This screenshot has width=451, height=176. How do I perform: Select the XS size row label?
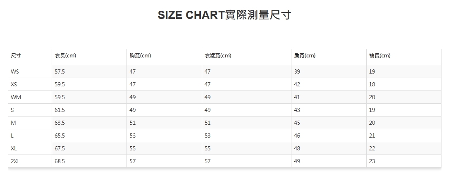click(x=14, y=84)
